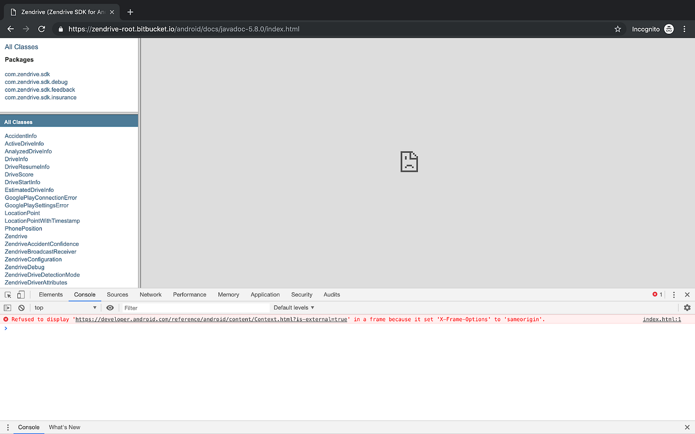Open the Application tab

pyautogui.click(x=265, y=295)
